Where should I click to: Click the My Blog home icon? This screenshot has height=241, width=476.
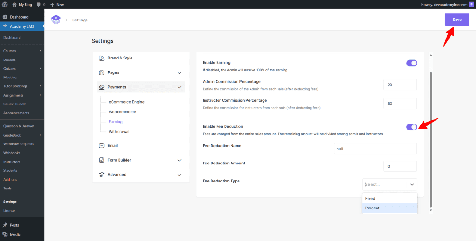[14, 5]
